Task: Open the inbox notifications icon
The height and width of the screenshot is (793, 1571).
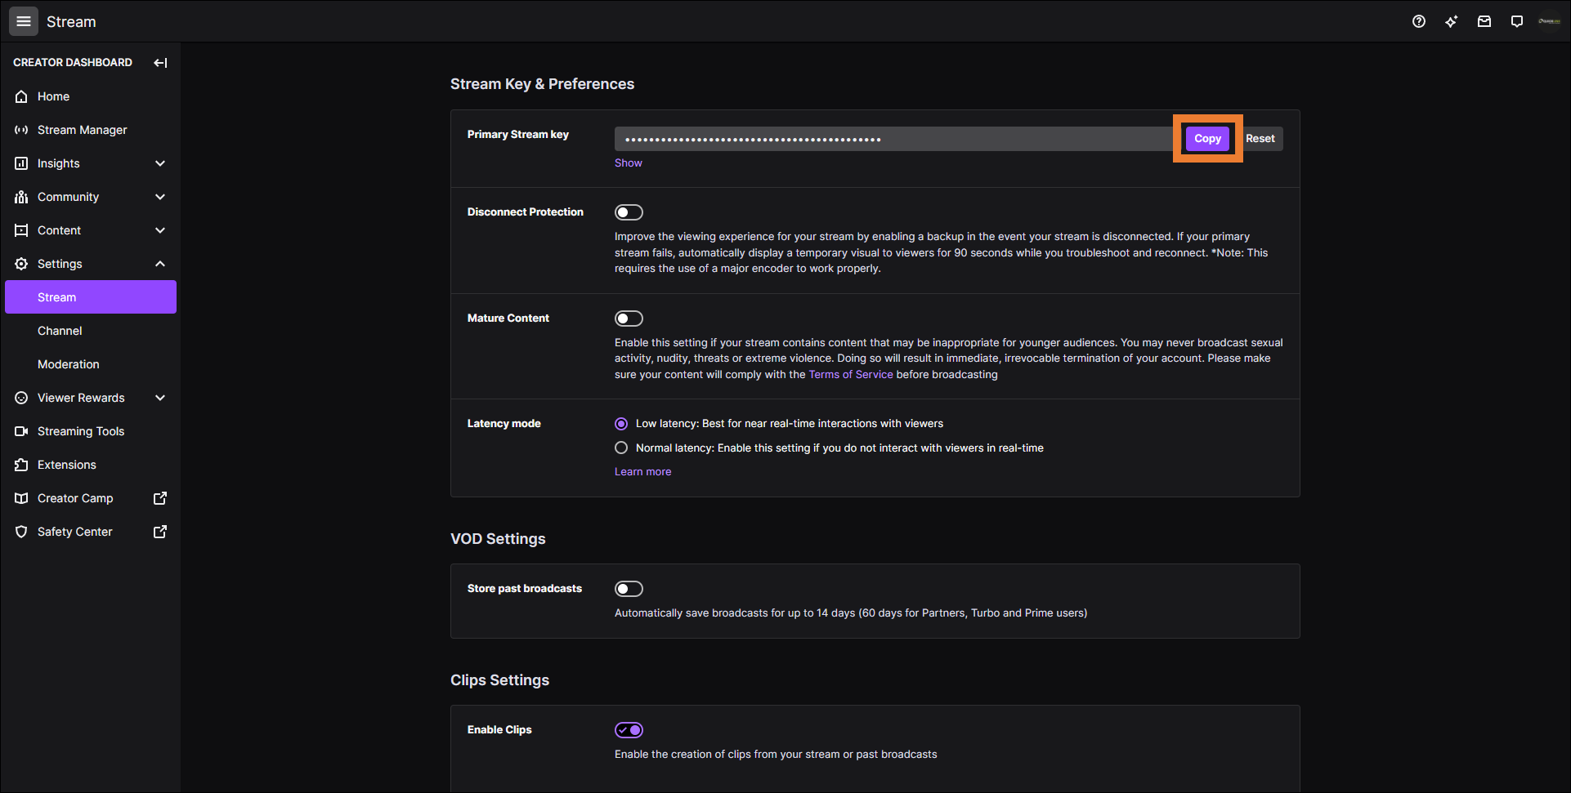Action: coord(1484,21)
